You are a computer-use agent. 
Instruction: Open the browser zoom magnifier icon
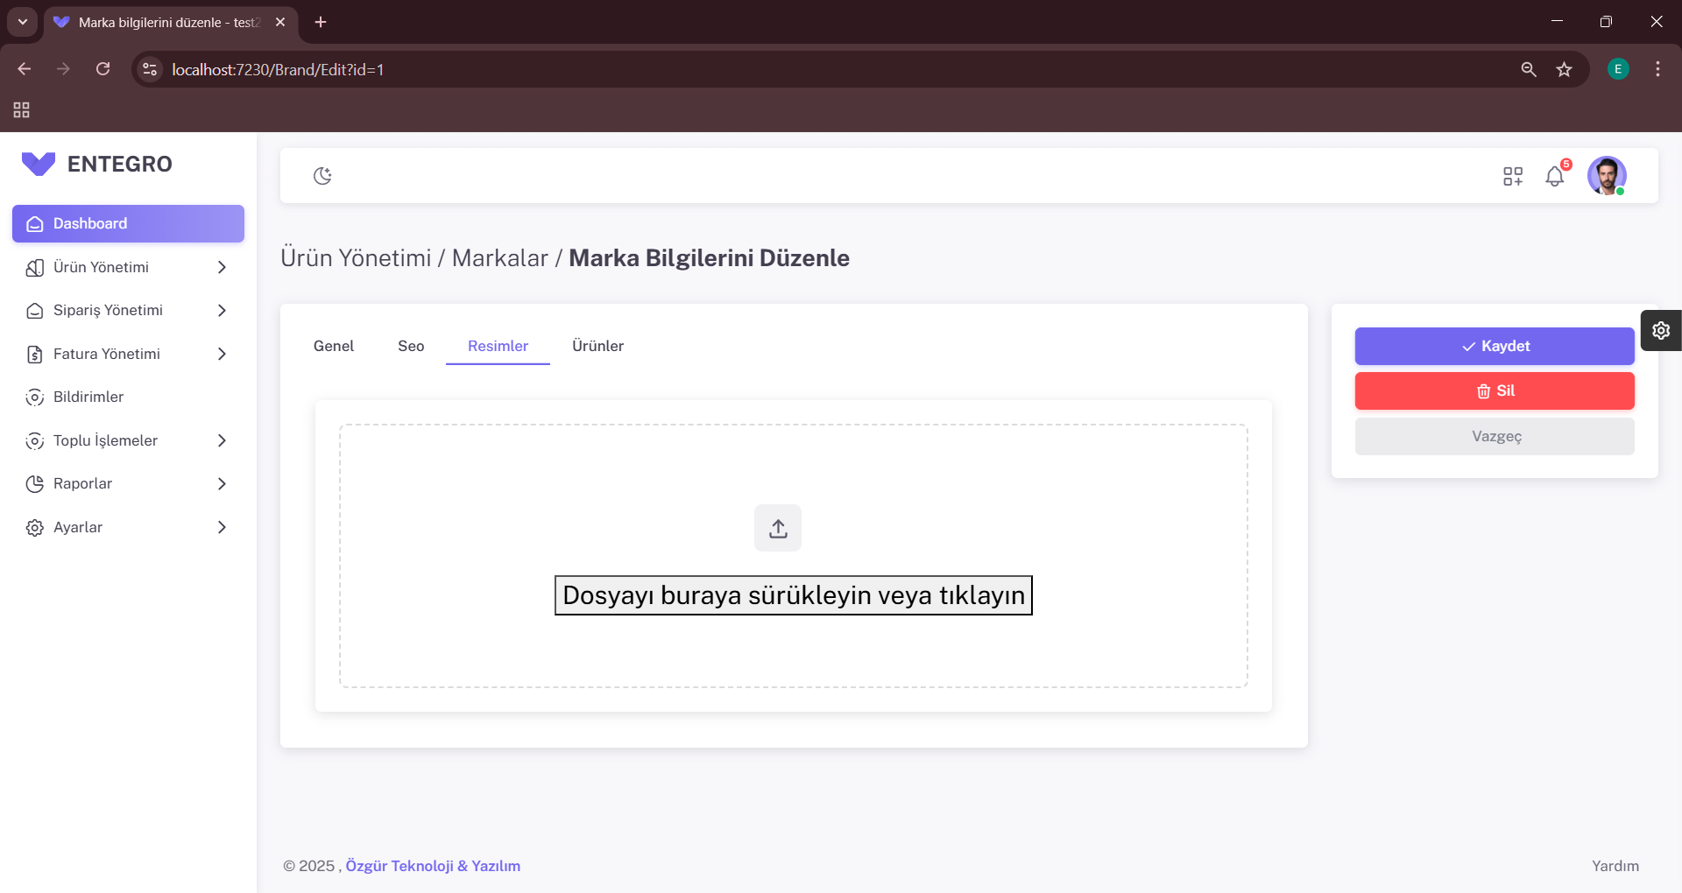tap(1529, 69)
